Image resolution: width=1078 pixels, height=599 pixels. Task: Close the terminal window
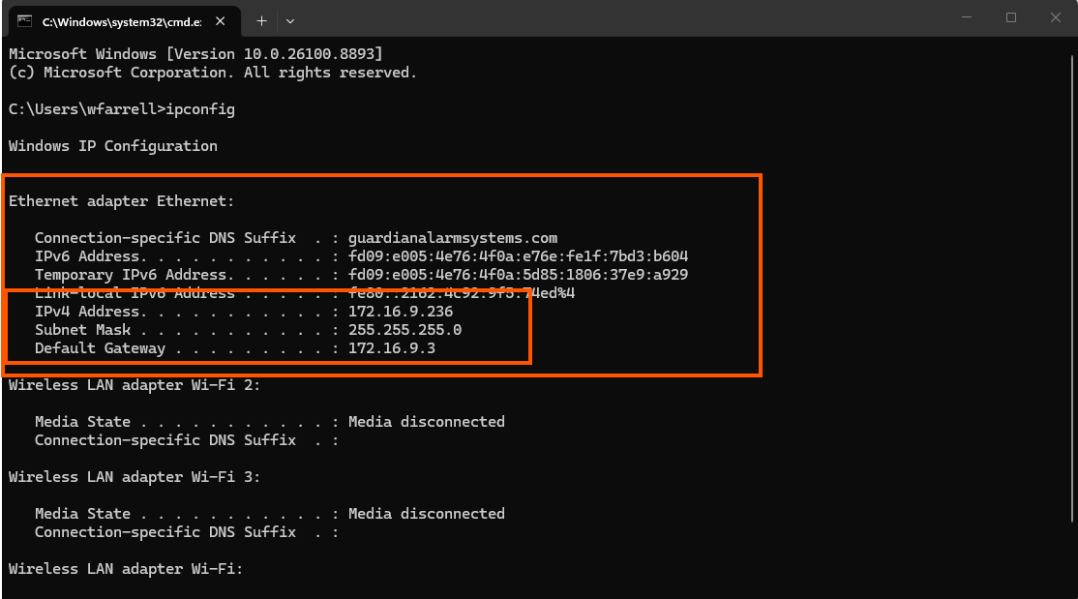coord(1056,17)
